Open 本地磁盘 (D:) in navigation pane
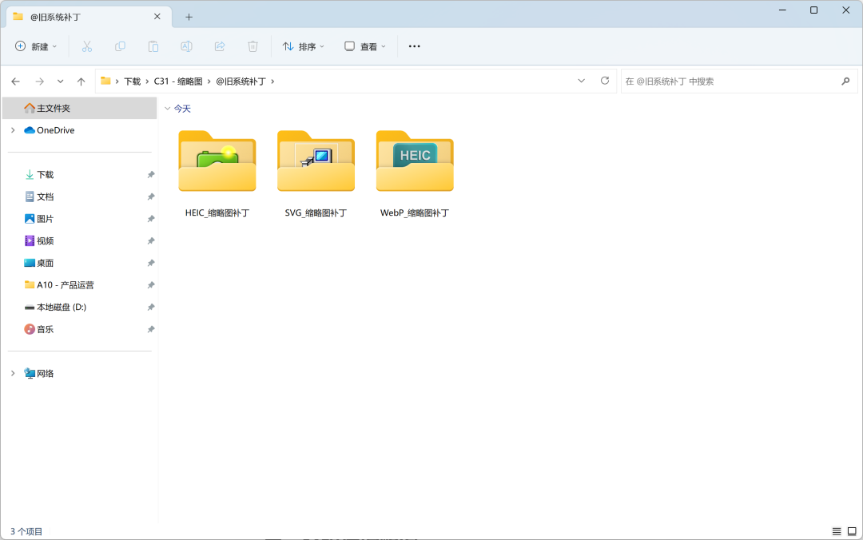Screen dimensions: 863x540 tap(61, 308)
